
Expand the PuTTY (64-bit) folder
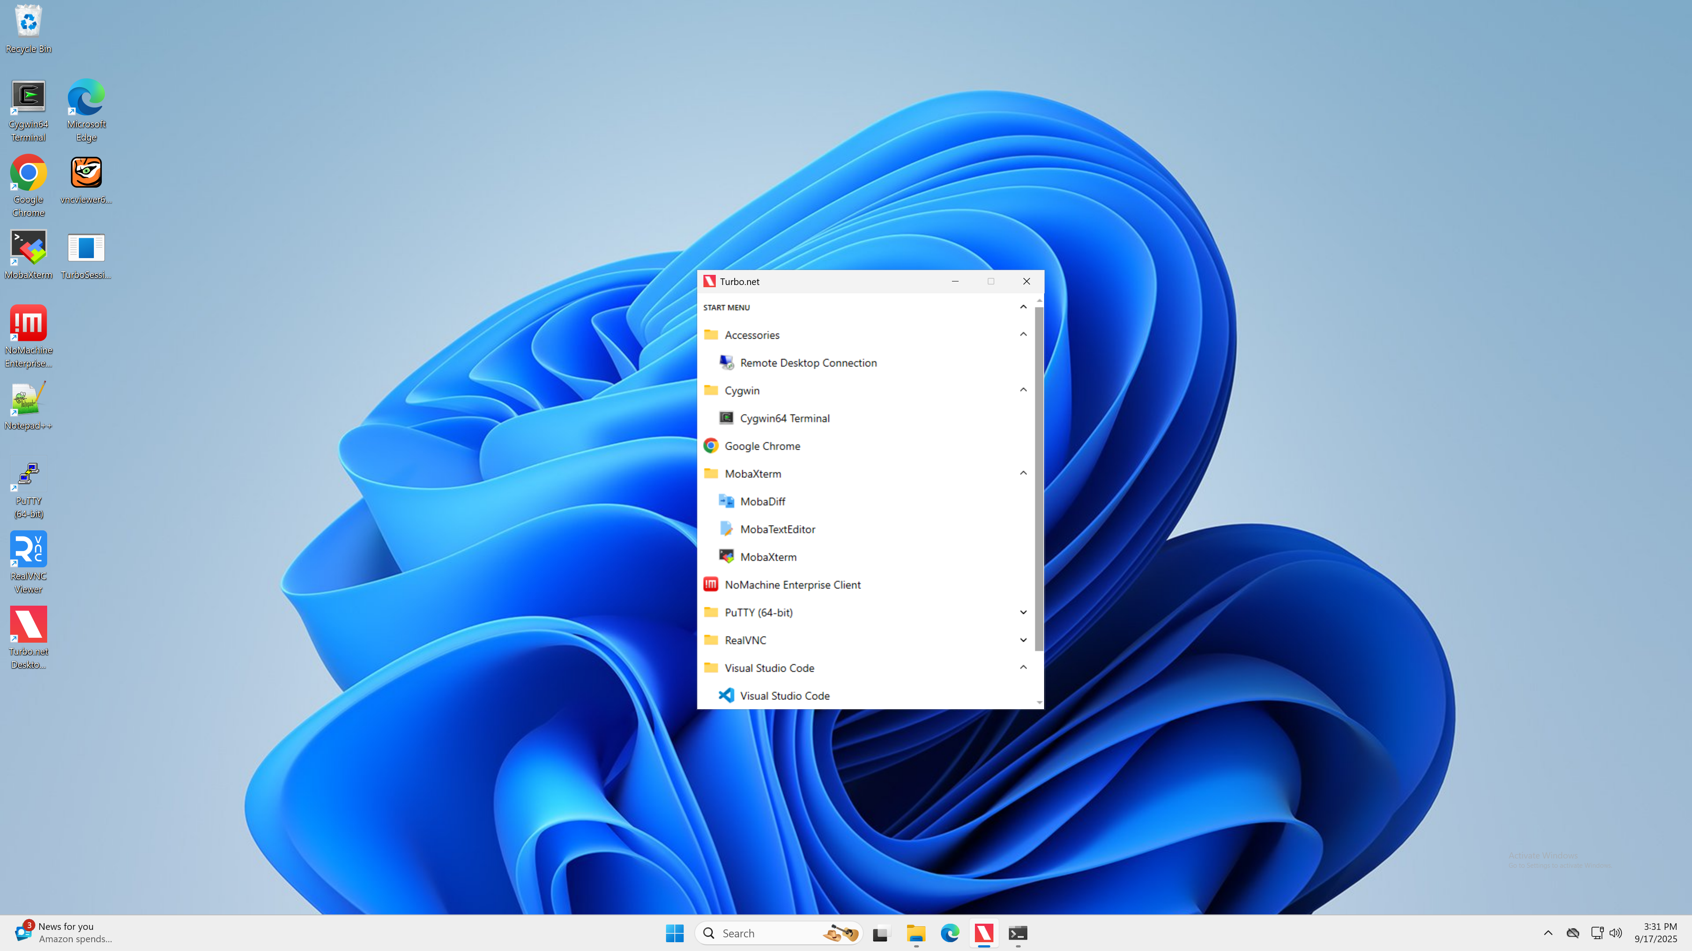pyautogui.click(x=1023, y=612)
